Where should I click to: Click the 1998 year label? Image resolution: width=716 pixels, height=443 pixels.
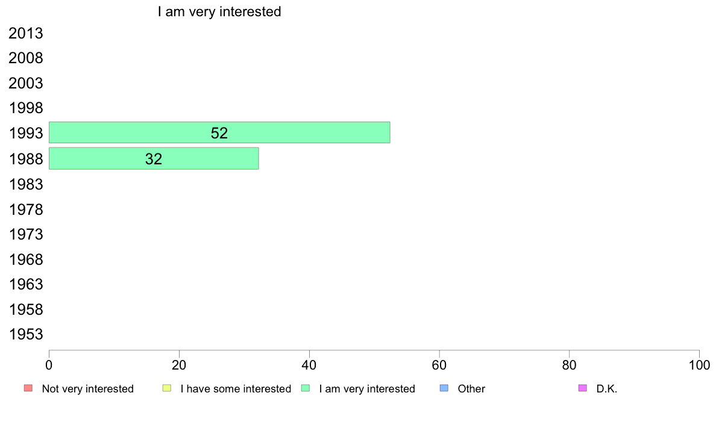tap(25, 108)
